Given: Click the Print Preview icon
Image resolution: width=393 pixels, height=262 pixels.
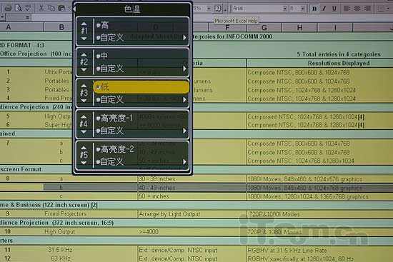Looking at the screenshot, I should click(x=19, y=9).
